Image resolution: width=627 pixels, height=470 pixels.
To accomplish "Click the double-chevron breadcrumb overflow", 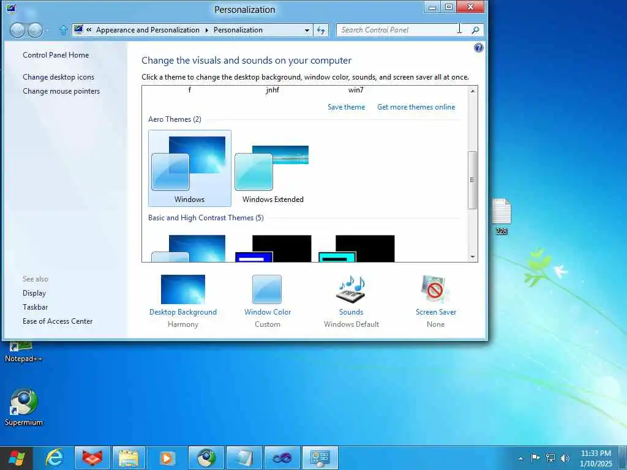I will [89, 30].
